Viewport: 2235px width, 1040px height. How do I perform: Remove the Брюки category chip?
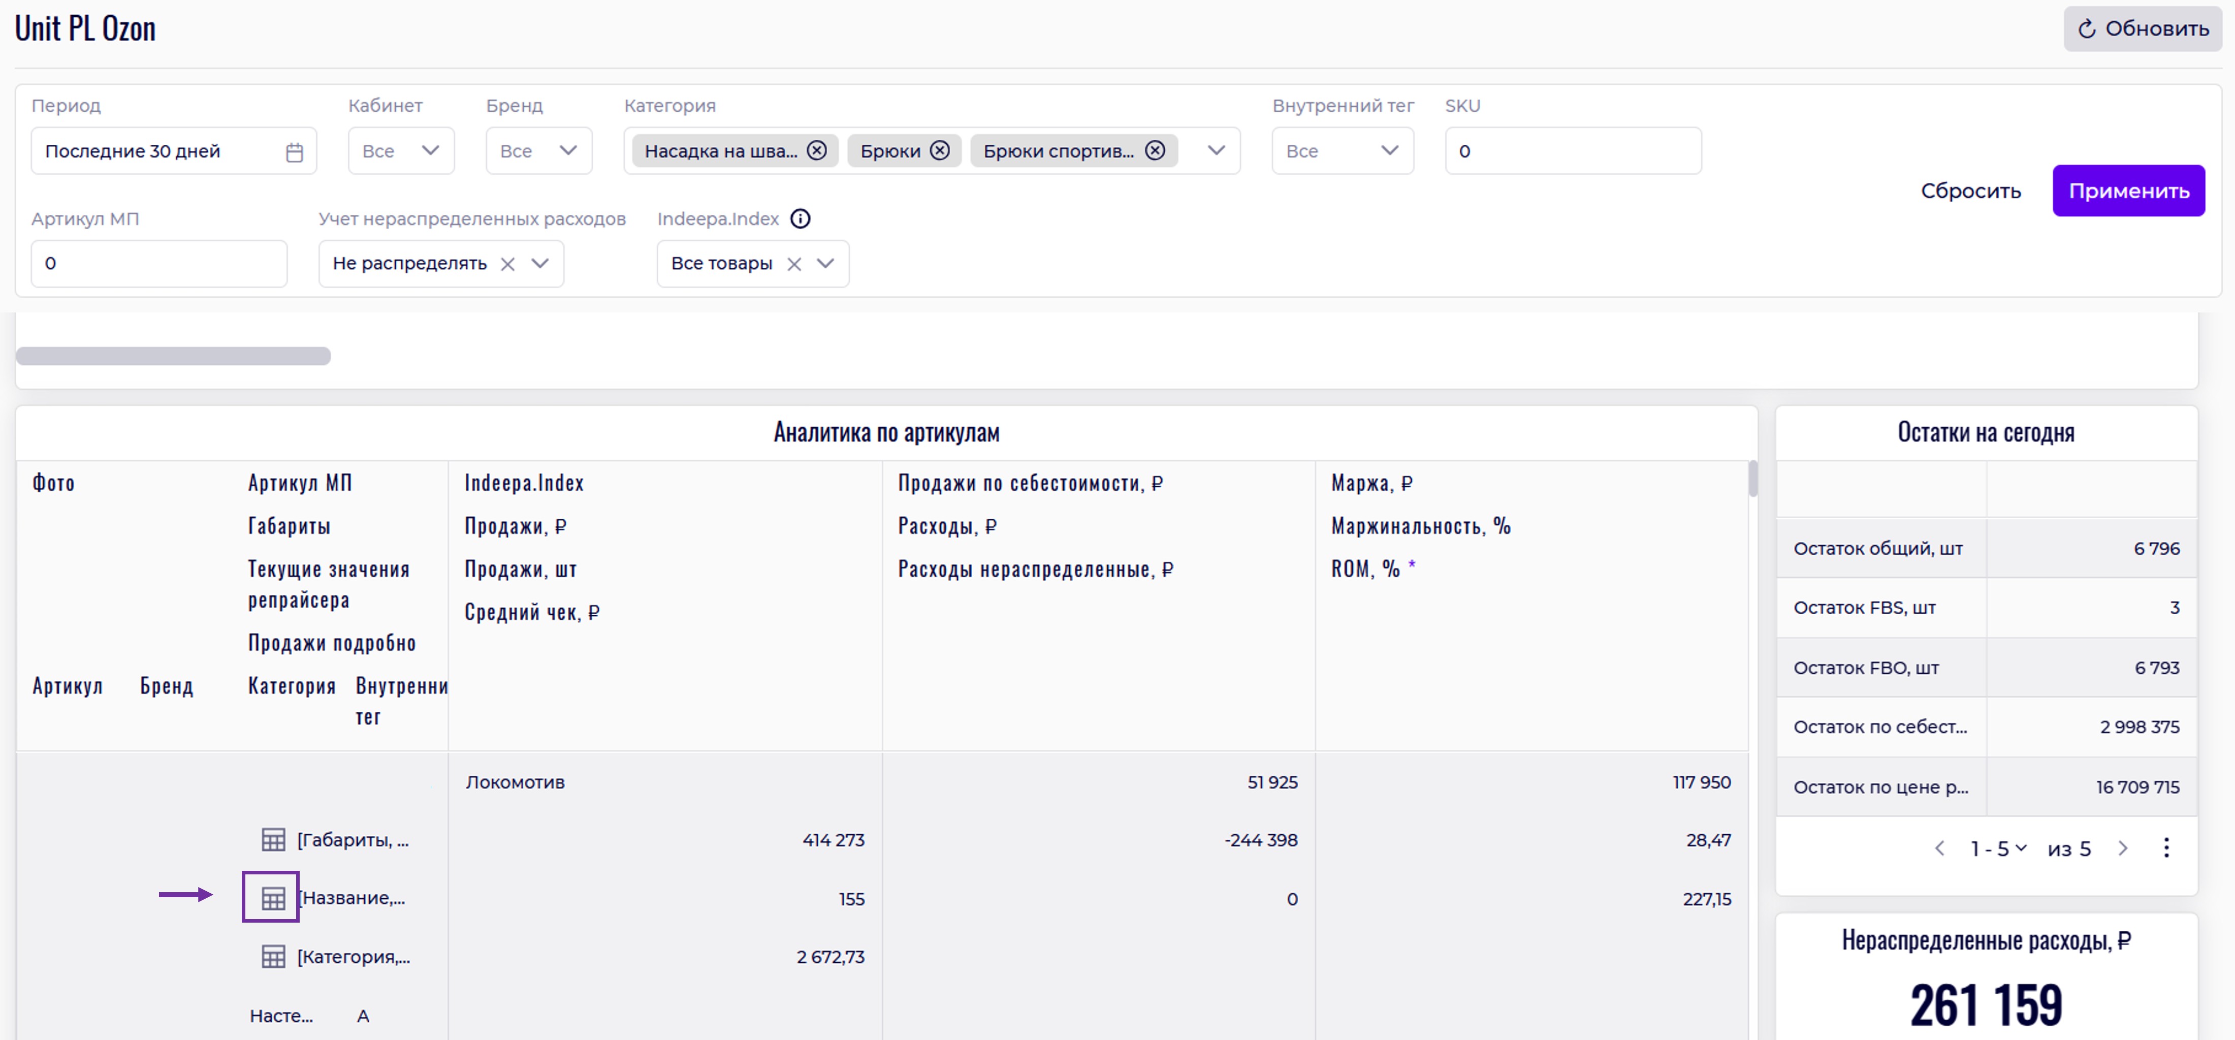(x=940, y=151)
